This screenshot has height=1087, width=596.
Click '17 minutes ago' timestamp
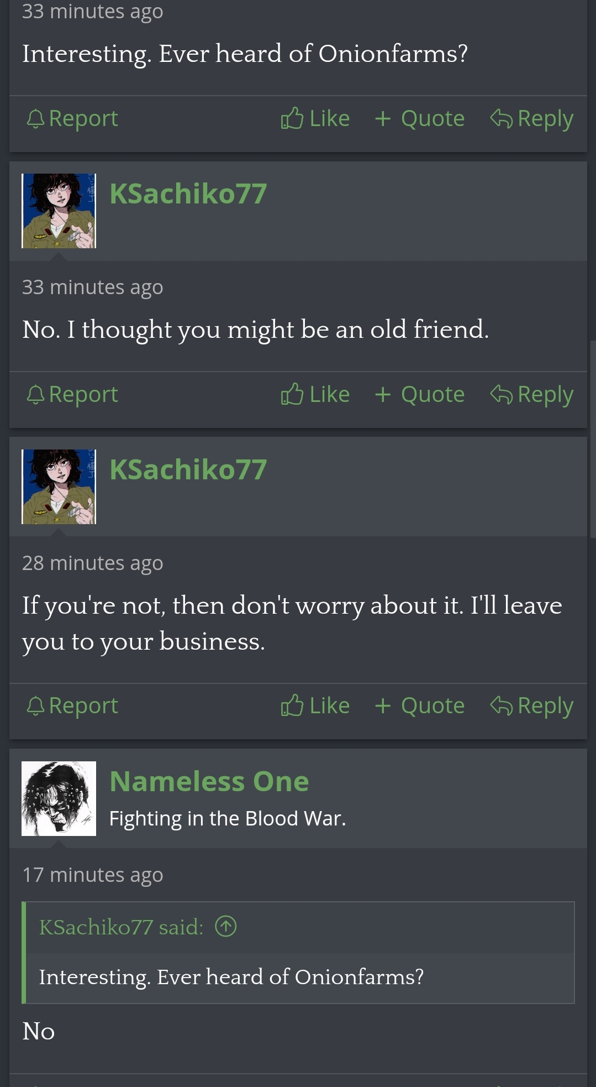[92, 875]
